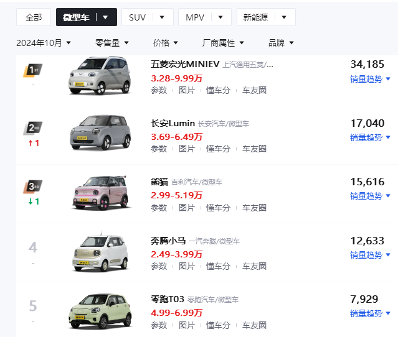The width and height of the screenshot is (398, 337).
Task: Open 懂车分 for 长安Lumin
Action: (218, 149)
